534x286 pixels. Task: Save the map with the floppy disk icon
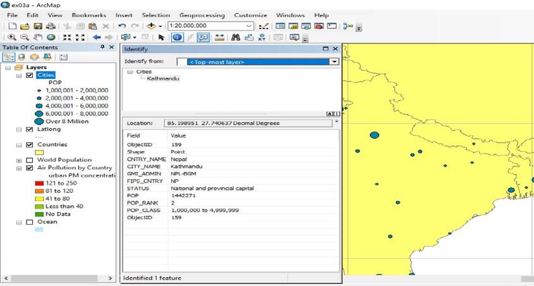pos(38,26)
